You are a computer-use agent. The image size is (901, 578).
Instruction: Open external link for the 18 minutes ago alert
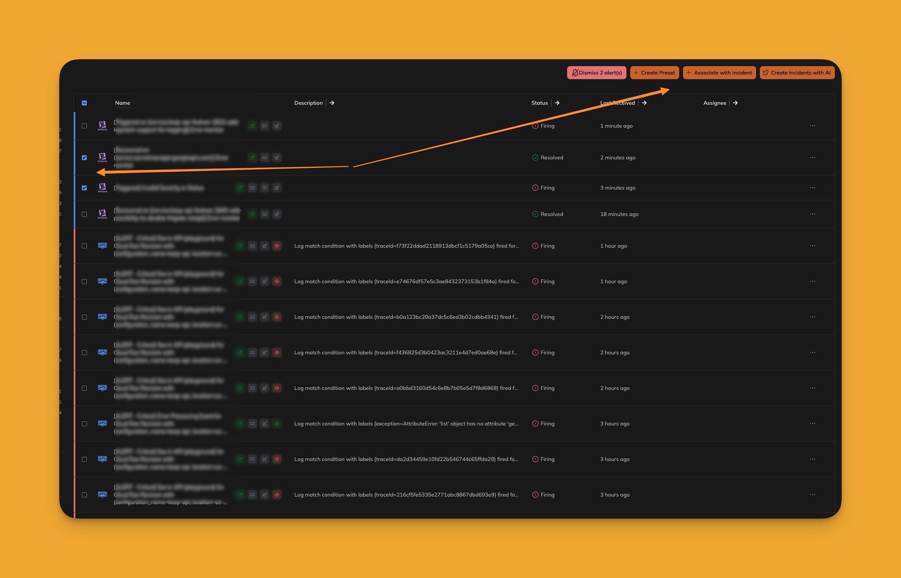pyautogui.click(x=252, y=214)
